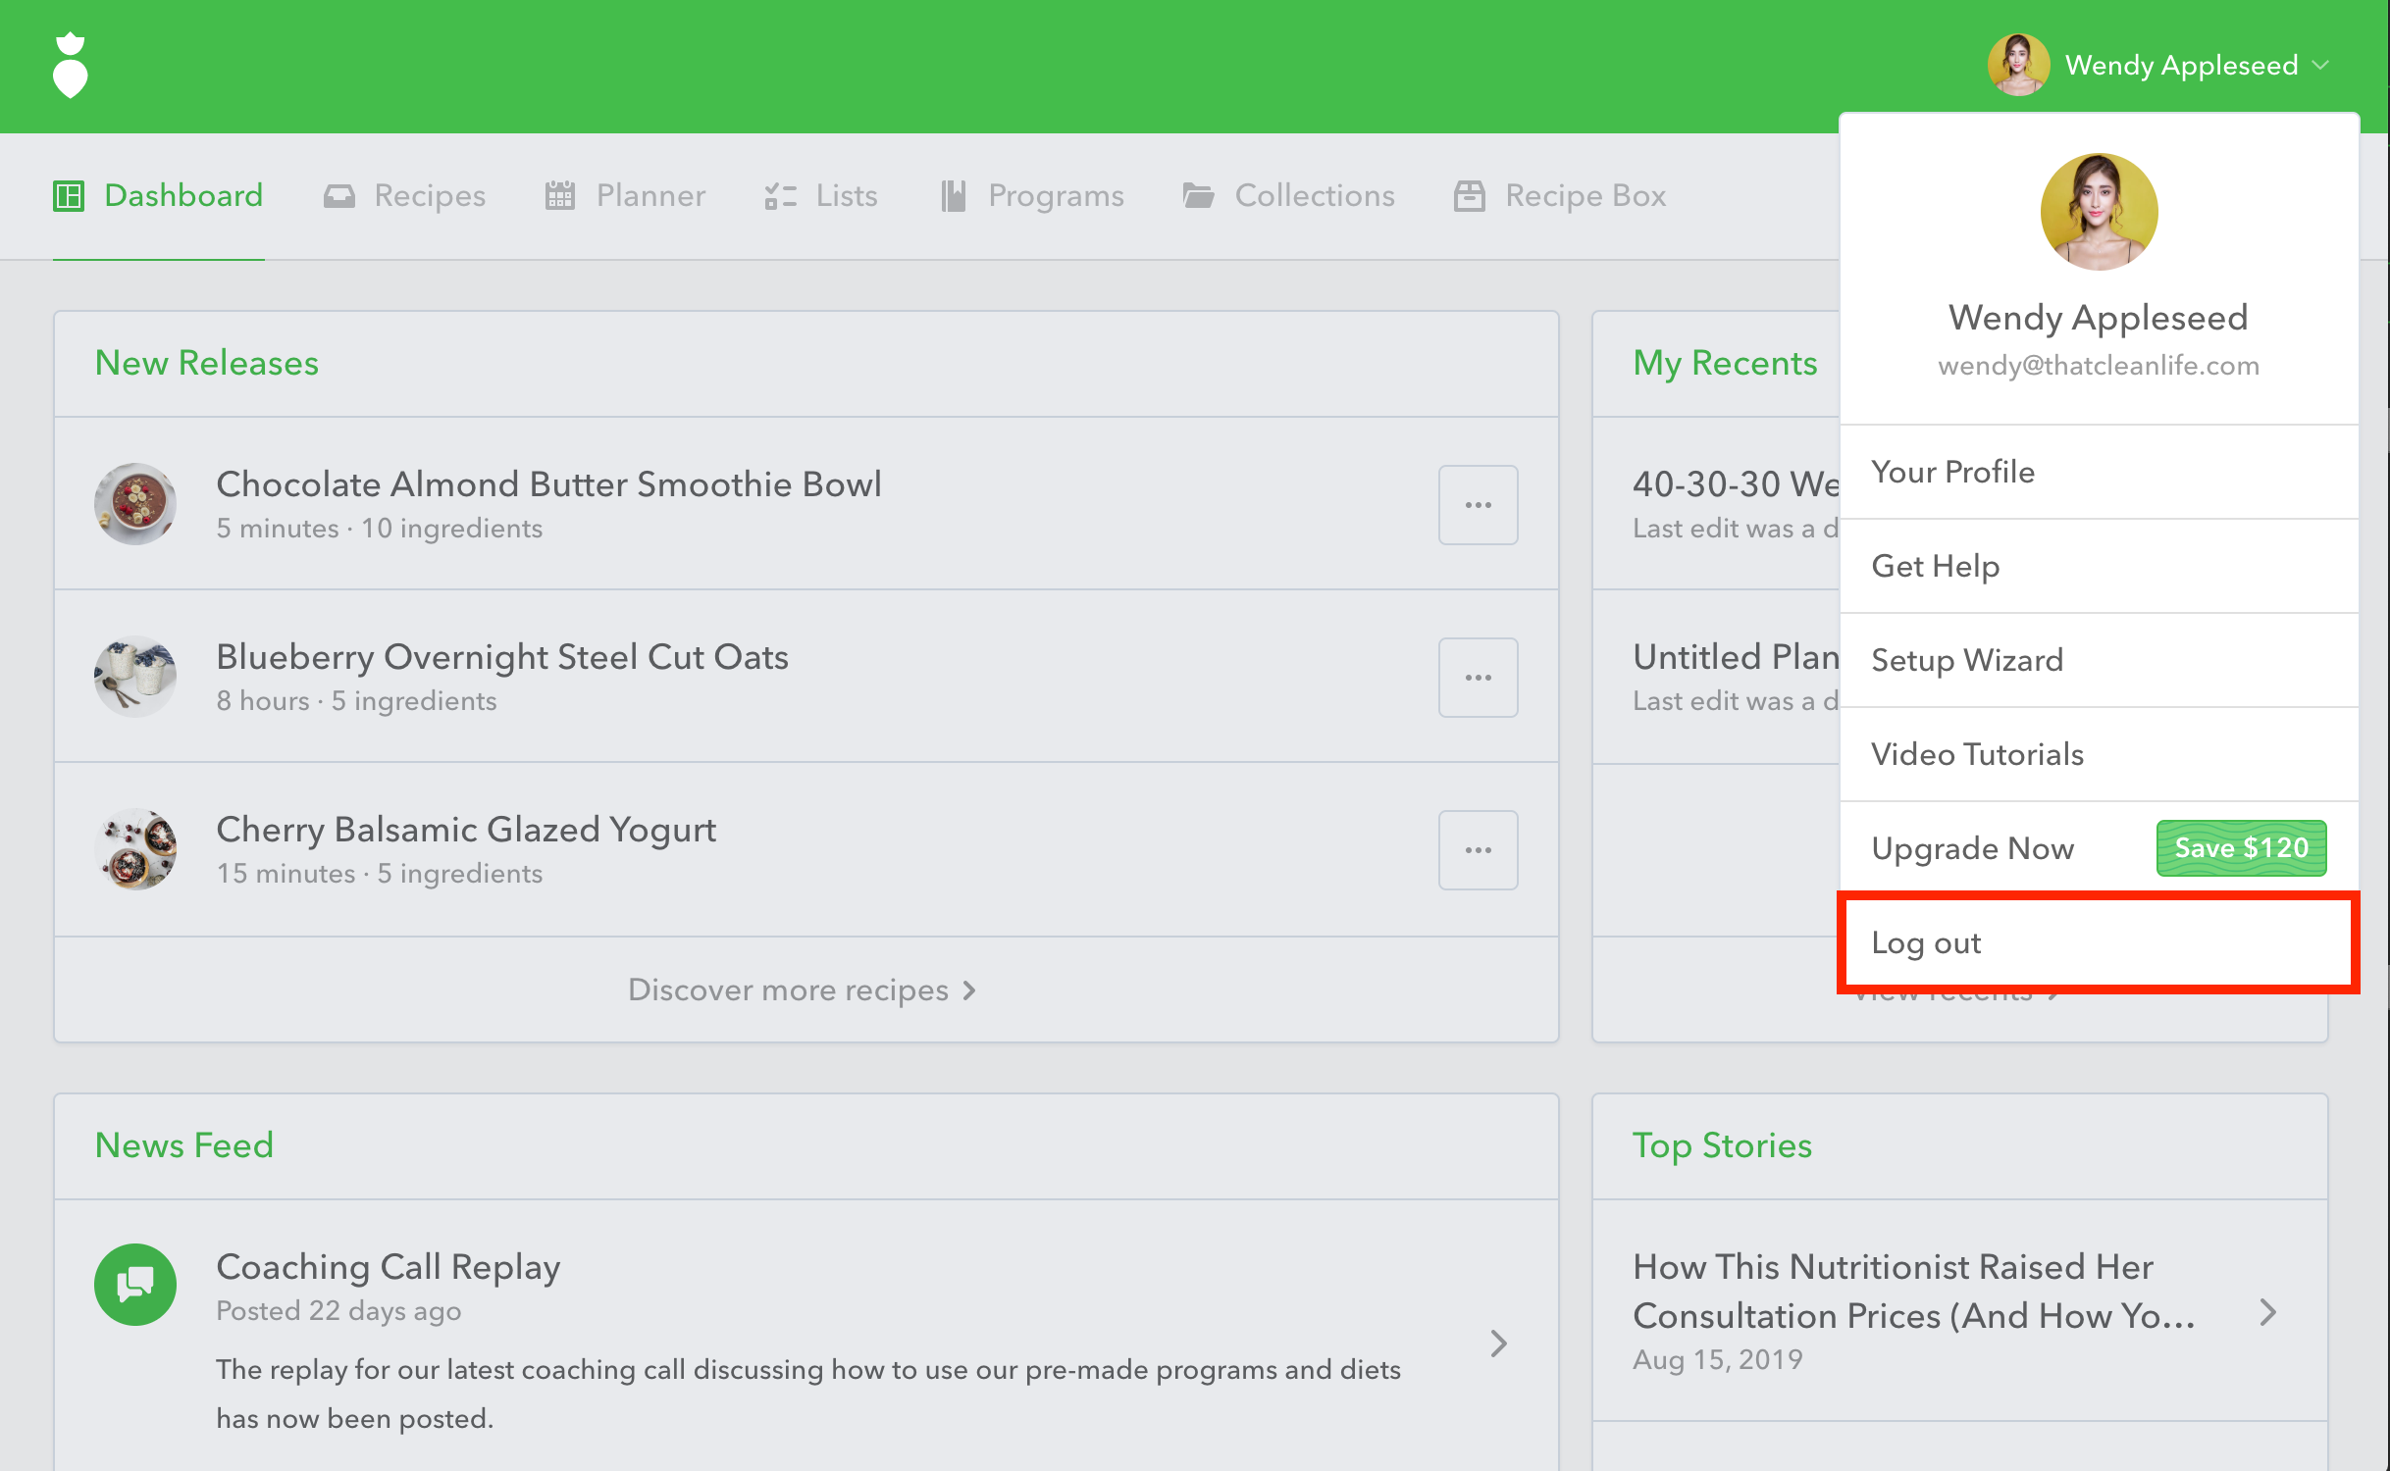Click the Lists checklist icon

coord(781,196)
